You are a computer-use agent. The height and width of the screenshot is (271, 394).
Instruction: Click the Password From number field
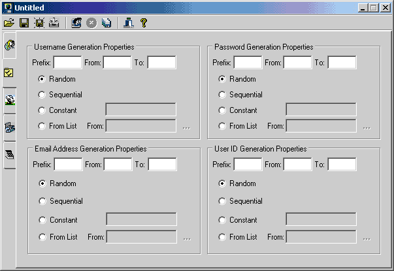[297, 62]
